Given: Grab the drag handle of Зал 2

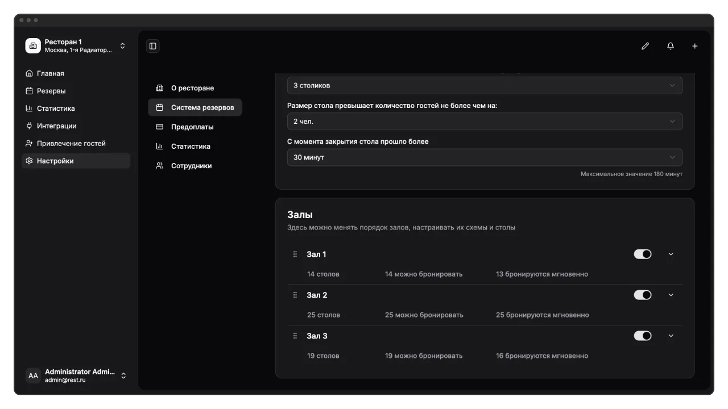Looking at the screenshot, I should pos(295,295).
